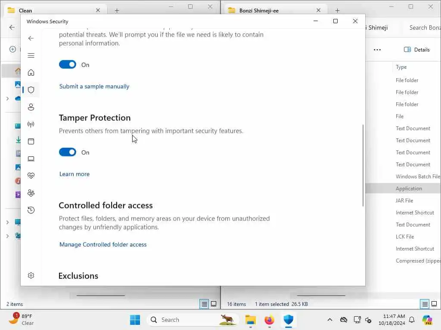
Task: Add new tab in Clean Explorer window
Action: click(117, 11)
